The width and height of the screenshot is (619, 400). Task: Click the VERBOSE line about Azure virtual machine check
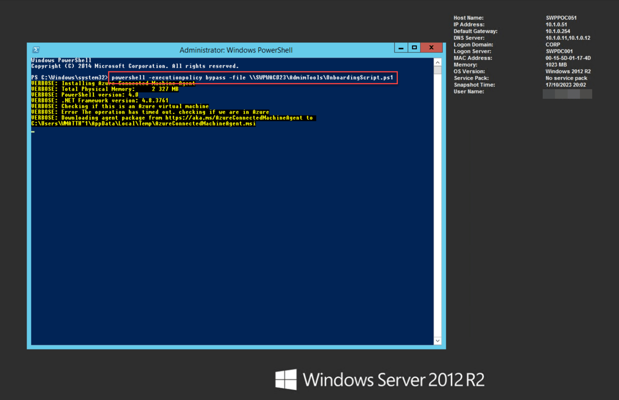pos(120,106)
